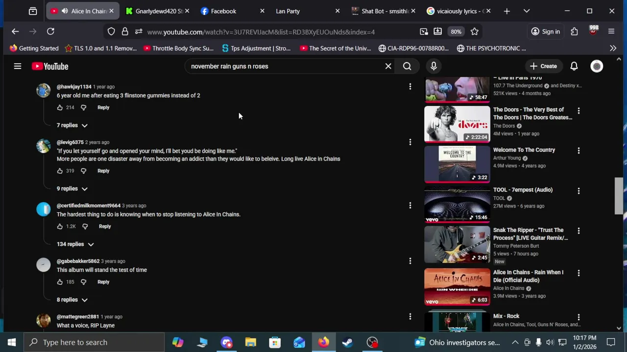Expand 8 replies under @gabebakker5862

(72, 300)
